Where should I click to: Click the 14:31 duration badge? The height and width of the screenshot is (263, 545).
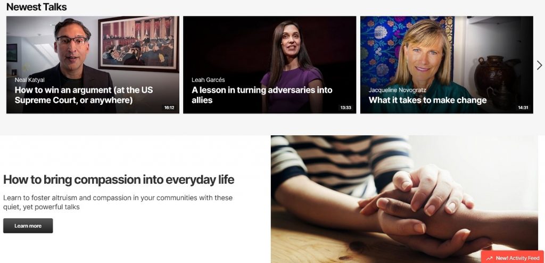pyautogui.click(x=523, y=108)
